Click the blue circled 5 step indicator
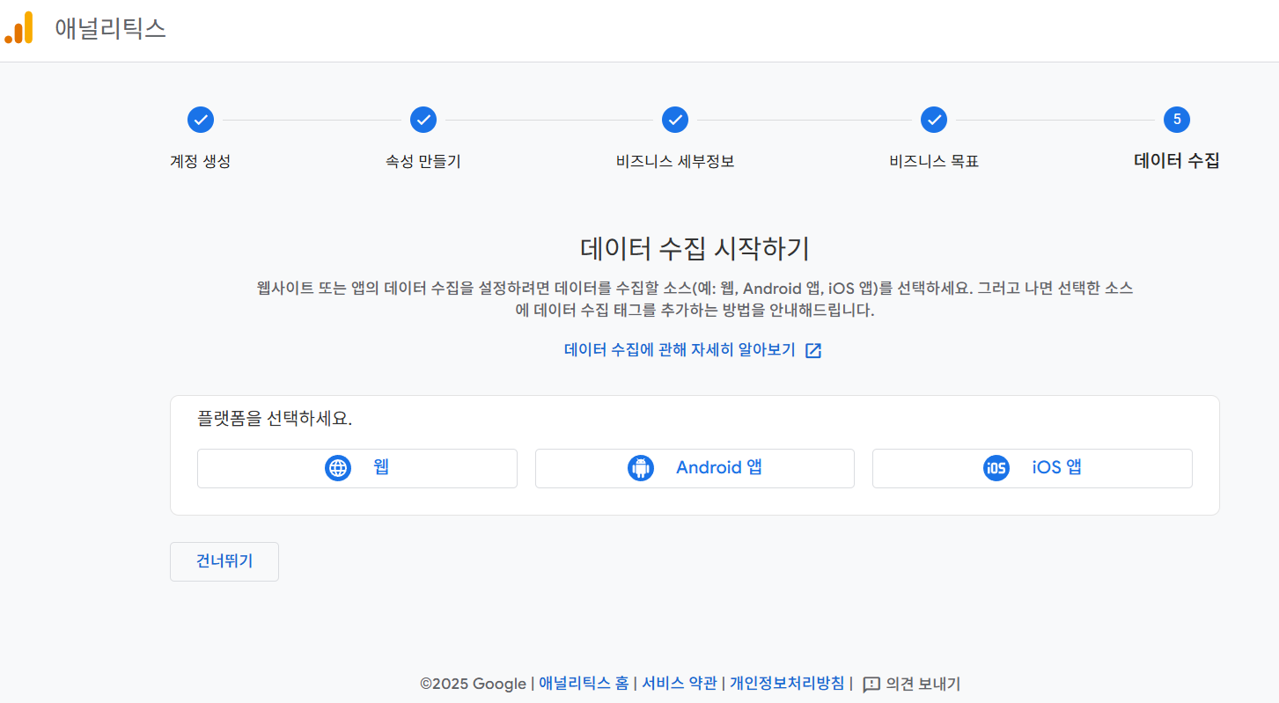 1176,120
